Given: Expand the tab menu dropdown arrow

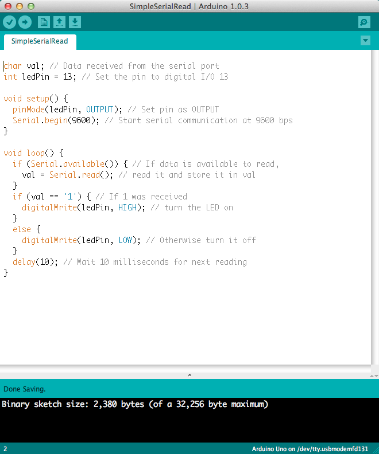Looking at the screenshot, I should (365, 41).
